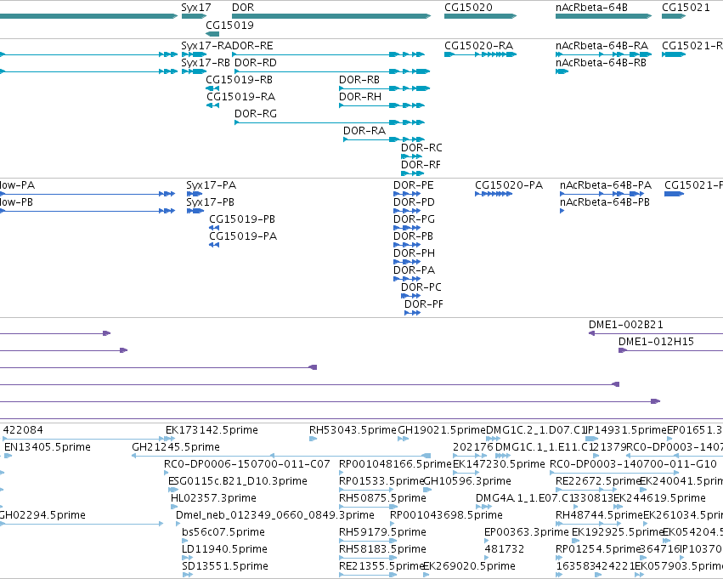Image resolution: width=723 pixels, height=579 pixels.
Task: Click the Syx17 gene label
Action: [196, 8]
